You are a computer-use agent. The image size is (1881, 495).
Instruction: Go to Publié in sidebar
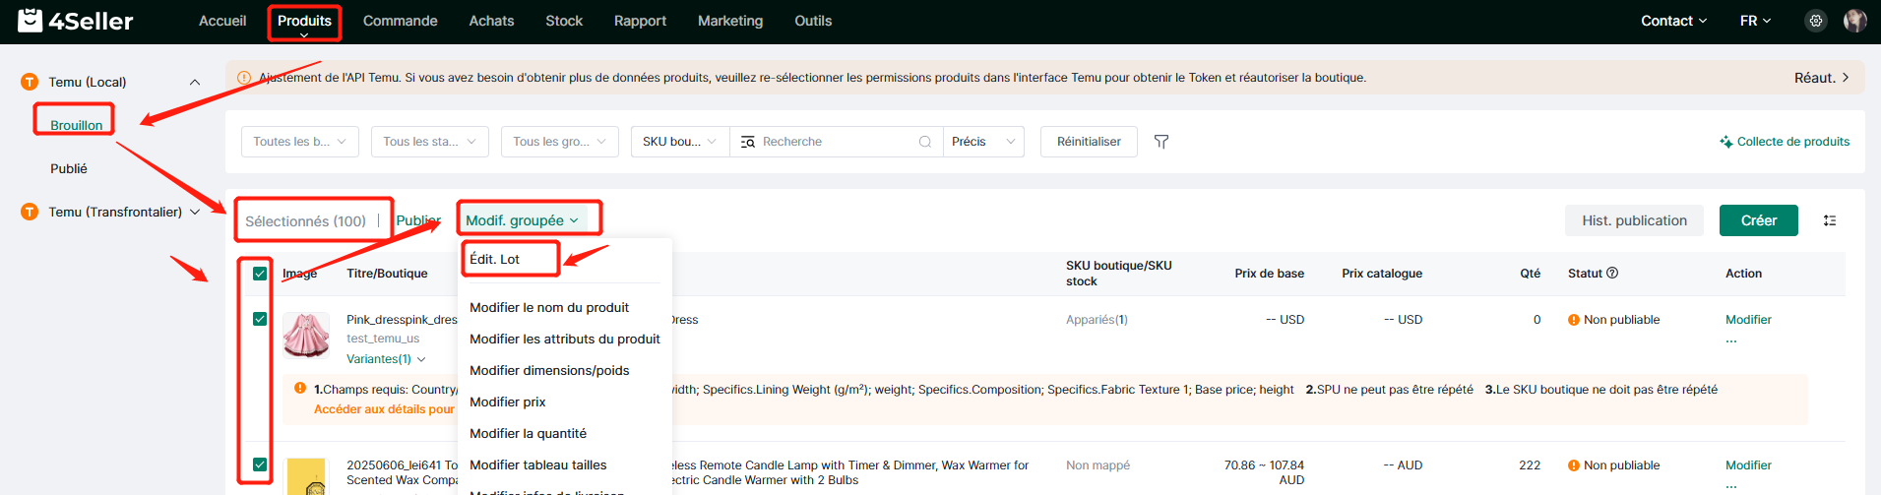(x=69, y=168)
